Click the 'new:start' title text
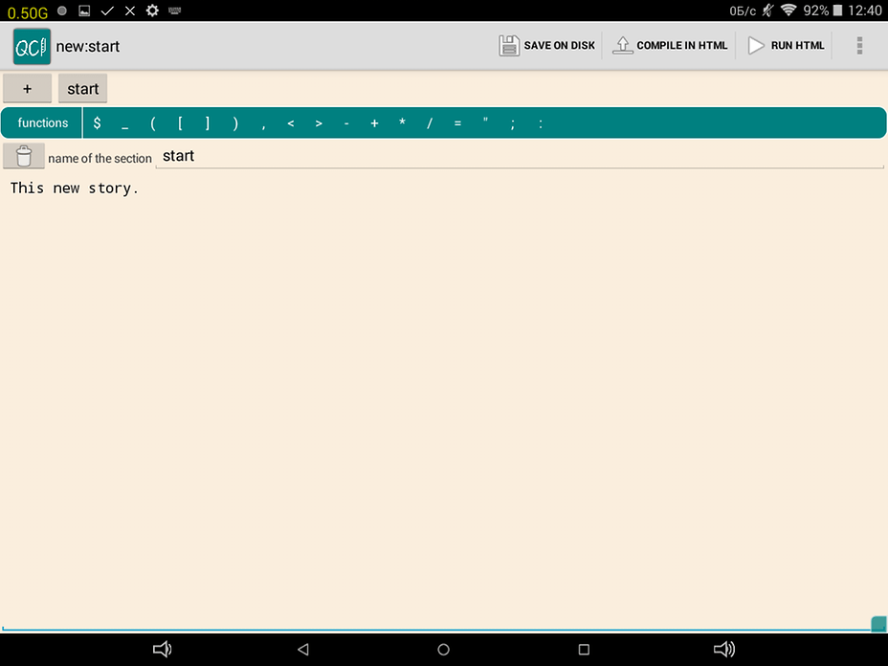This screenshot has width=888, height=666. [x=88, y=47]
